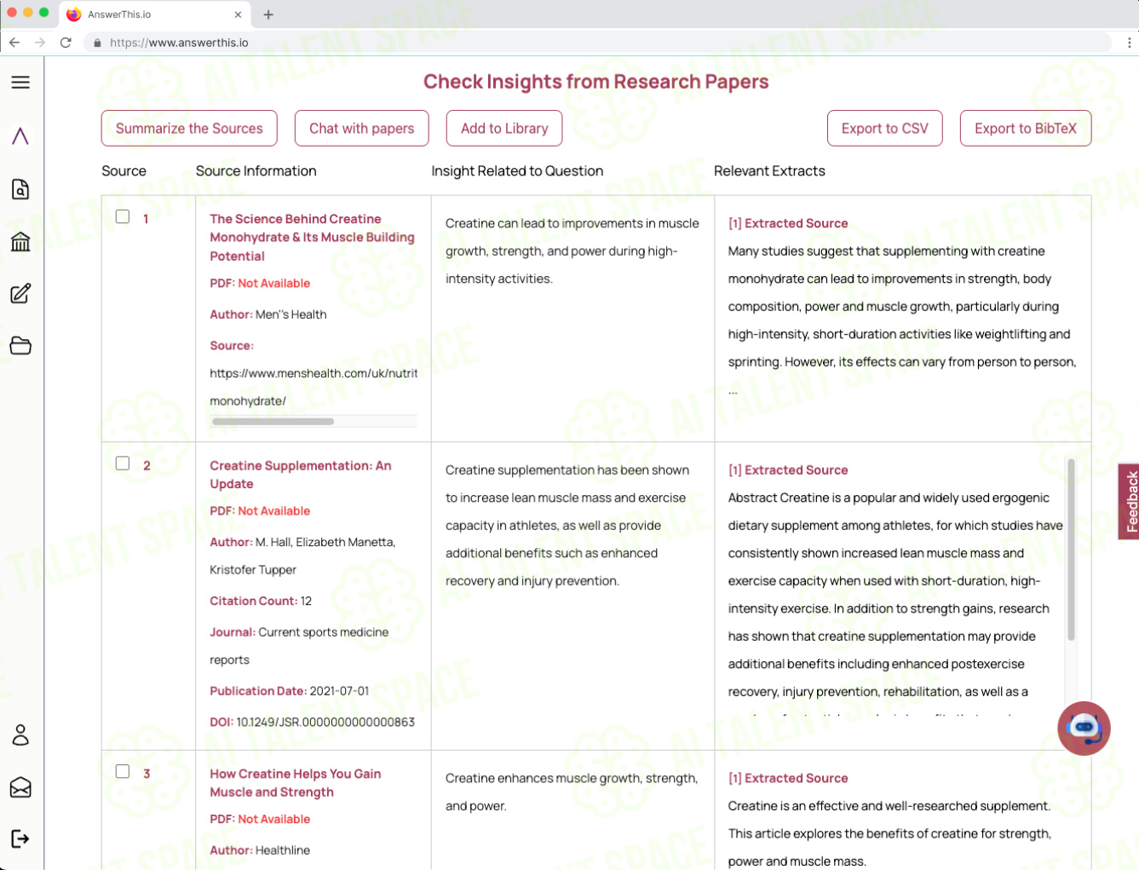Click 'PDF: Not Available' under source 2

tap(260, 510)
